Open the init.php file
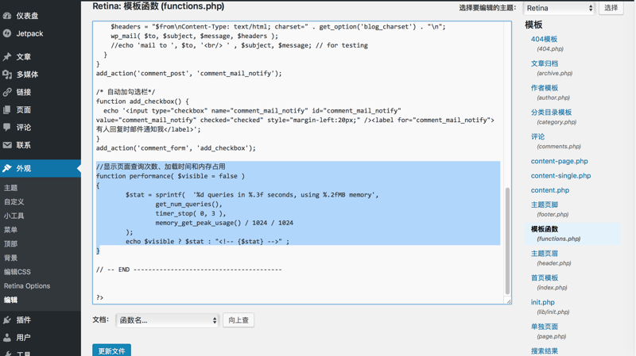The image size is (636, 356). pos(543,302)
